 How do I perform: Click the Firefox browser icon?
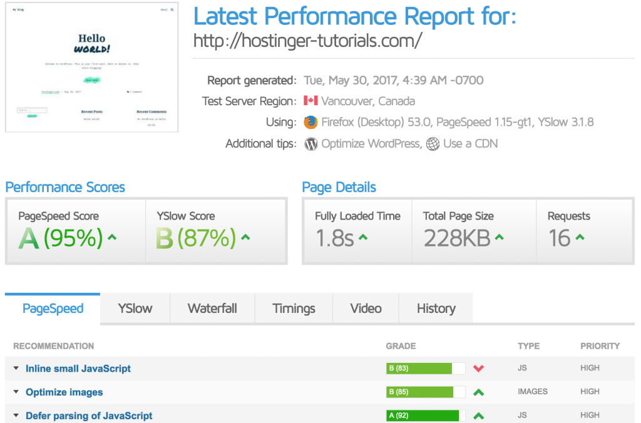[310, 122]
